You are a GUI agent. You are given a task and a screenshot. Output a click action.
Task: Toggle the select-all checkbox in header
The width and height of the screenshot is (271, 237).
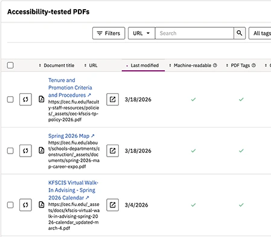tap(10, 65)
